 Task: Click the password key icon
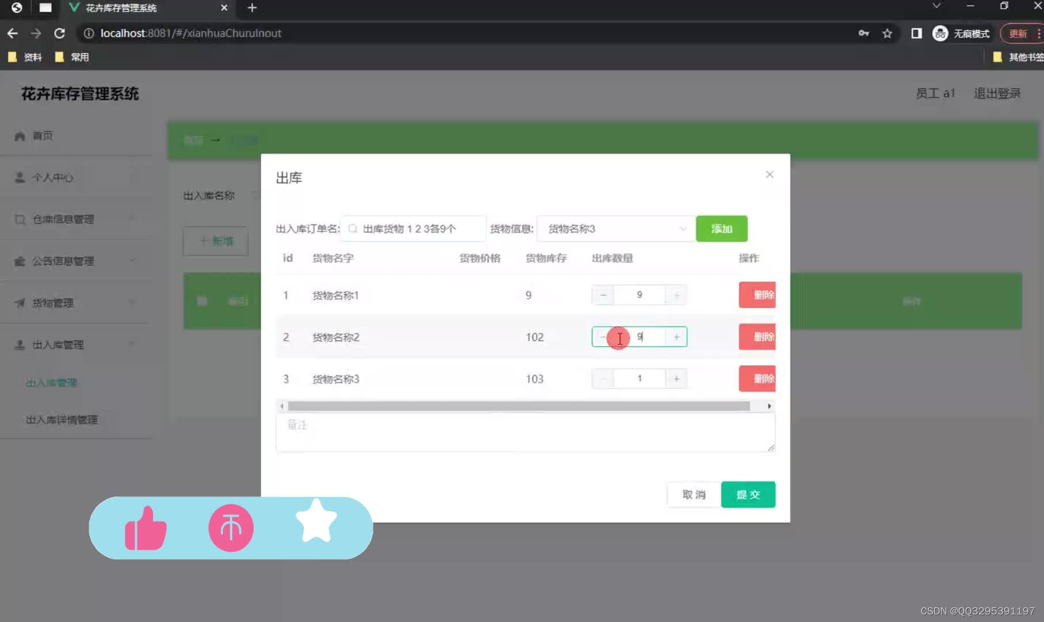pos(863,33)
